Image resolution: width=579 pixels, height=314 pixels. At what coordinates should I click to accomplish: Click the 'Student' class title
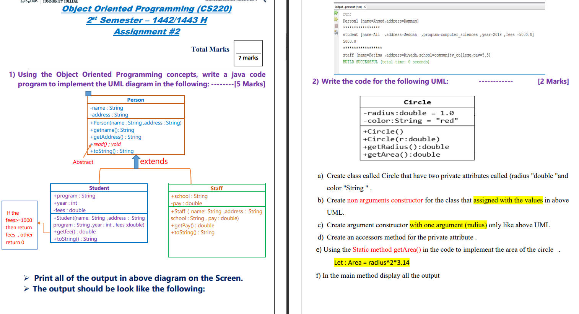[99, 188]
